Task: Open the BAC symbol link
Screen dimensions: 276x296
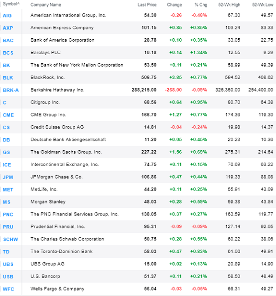Action: (x=8, y=40)
